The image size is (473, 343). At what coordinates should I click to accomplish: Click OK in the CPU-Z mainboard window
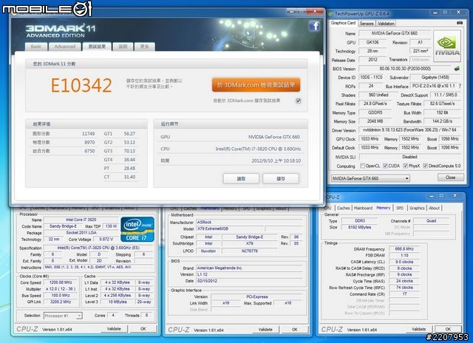point(295,330)
